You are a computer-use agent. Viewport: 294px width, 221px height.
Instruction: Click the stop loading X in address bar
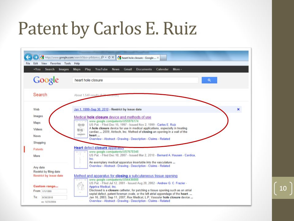(x=113, y=57)
